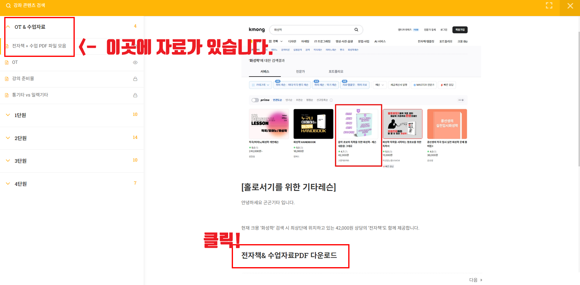Click the next arrow beside 다음
This screenshot has height=285, width=580.
(x=481, y=280)
